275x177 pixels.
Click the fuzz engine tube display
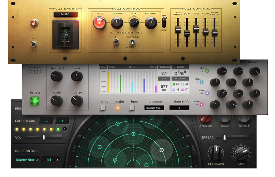(66, 35)
